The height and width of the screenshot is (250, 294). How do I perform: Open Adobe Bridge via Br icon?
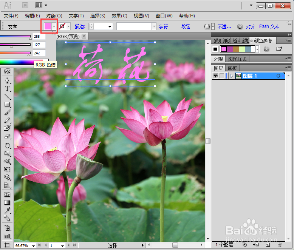(x=25, y=5)
